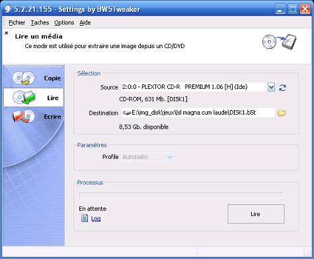Close the window with the red X
The width and height of the screenshot is (314, 259).
tap(305, 9)
